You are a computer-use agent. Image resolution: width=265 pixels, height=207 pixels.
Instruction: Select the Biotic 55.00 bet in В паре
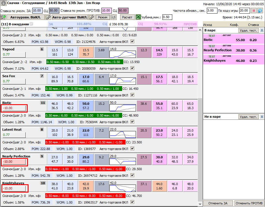[234, 39]
